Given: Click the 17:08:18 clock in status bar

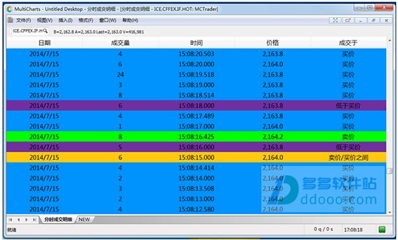Looking at the screenshot, I should 353,229.
